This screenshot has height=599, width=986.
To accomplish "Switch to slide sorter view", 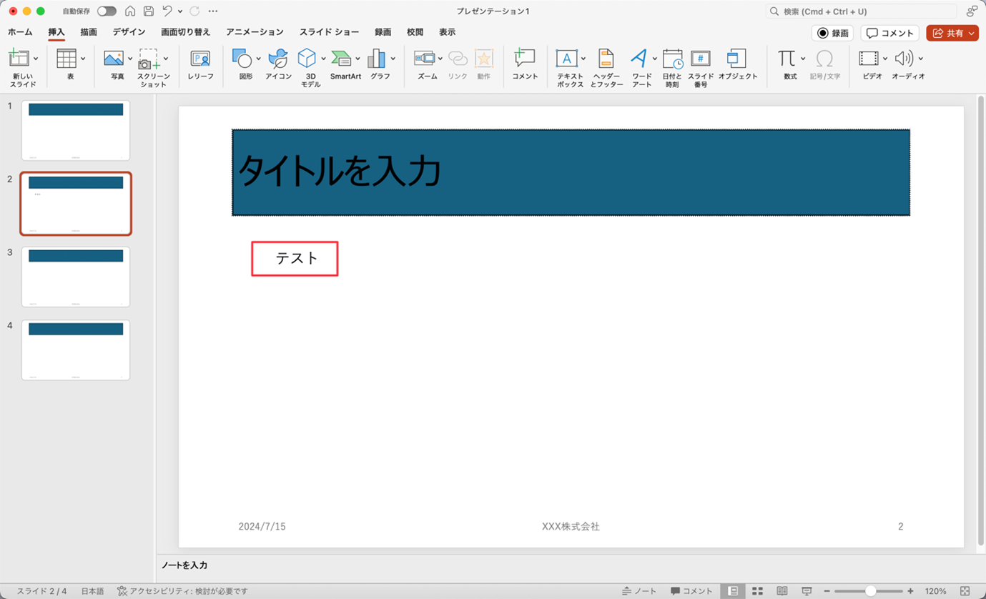I will click(x=757, y=591).
